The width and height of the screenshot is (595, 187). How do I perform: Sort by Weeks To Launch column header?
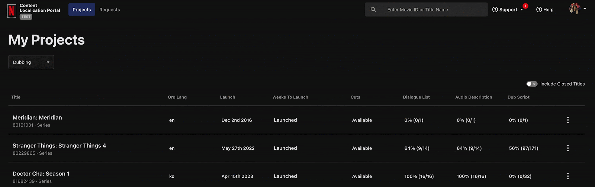(290, 97)
